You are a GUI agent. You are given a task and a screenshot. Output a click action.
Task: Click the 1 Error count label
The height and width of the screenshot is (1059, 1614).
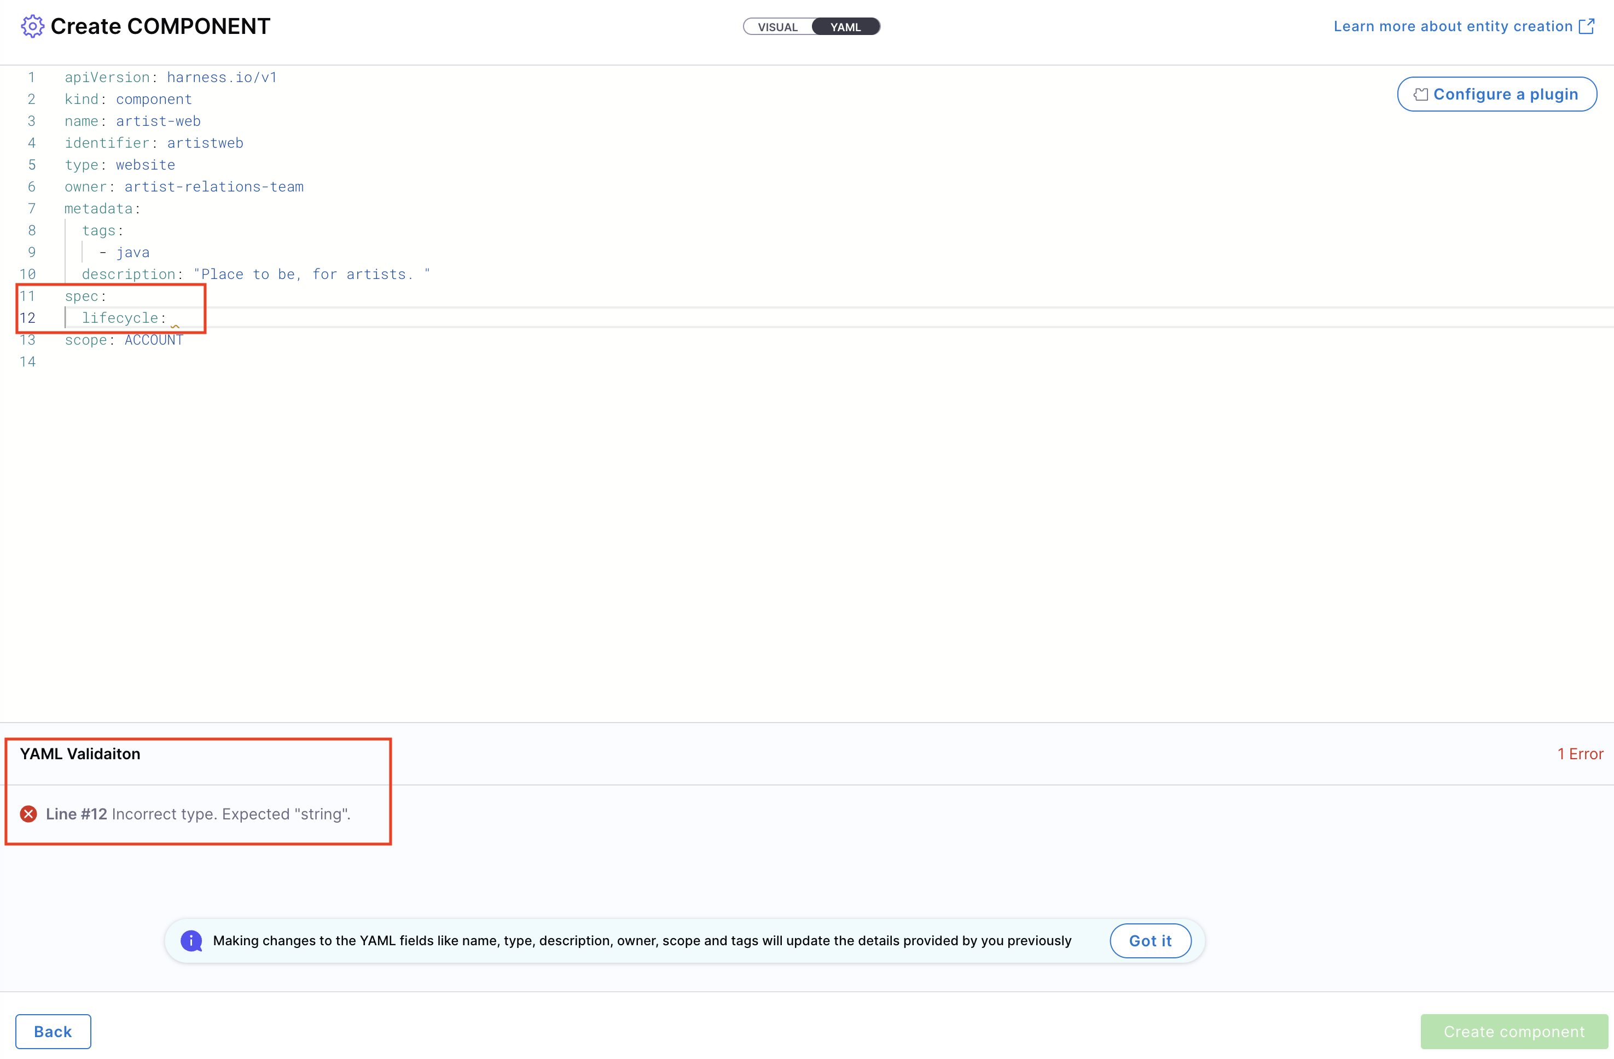pyautogui.click(x=1580, y=754)
